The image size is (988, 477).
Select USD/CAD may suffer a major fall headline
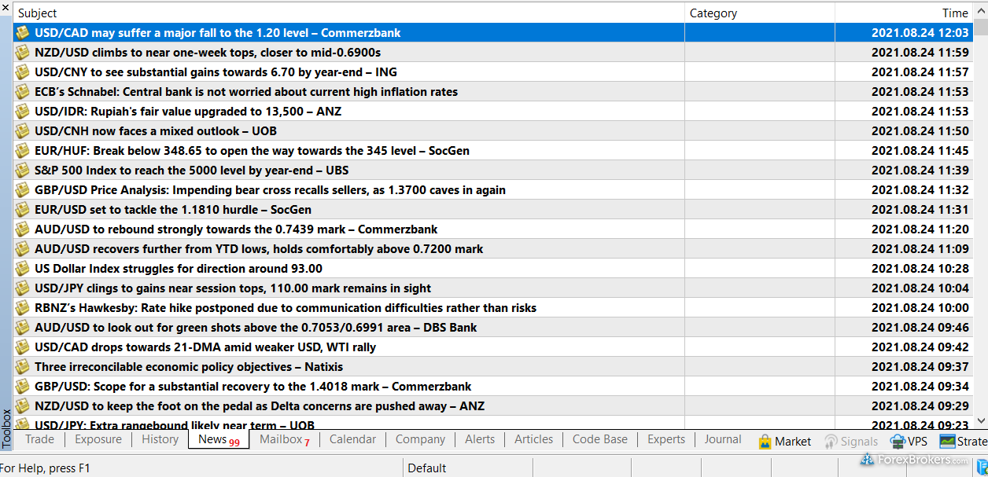pyautogui.click(x=218, y=33)
